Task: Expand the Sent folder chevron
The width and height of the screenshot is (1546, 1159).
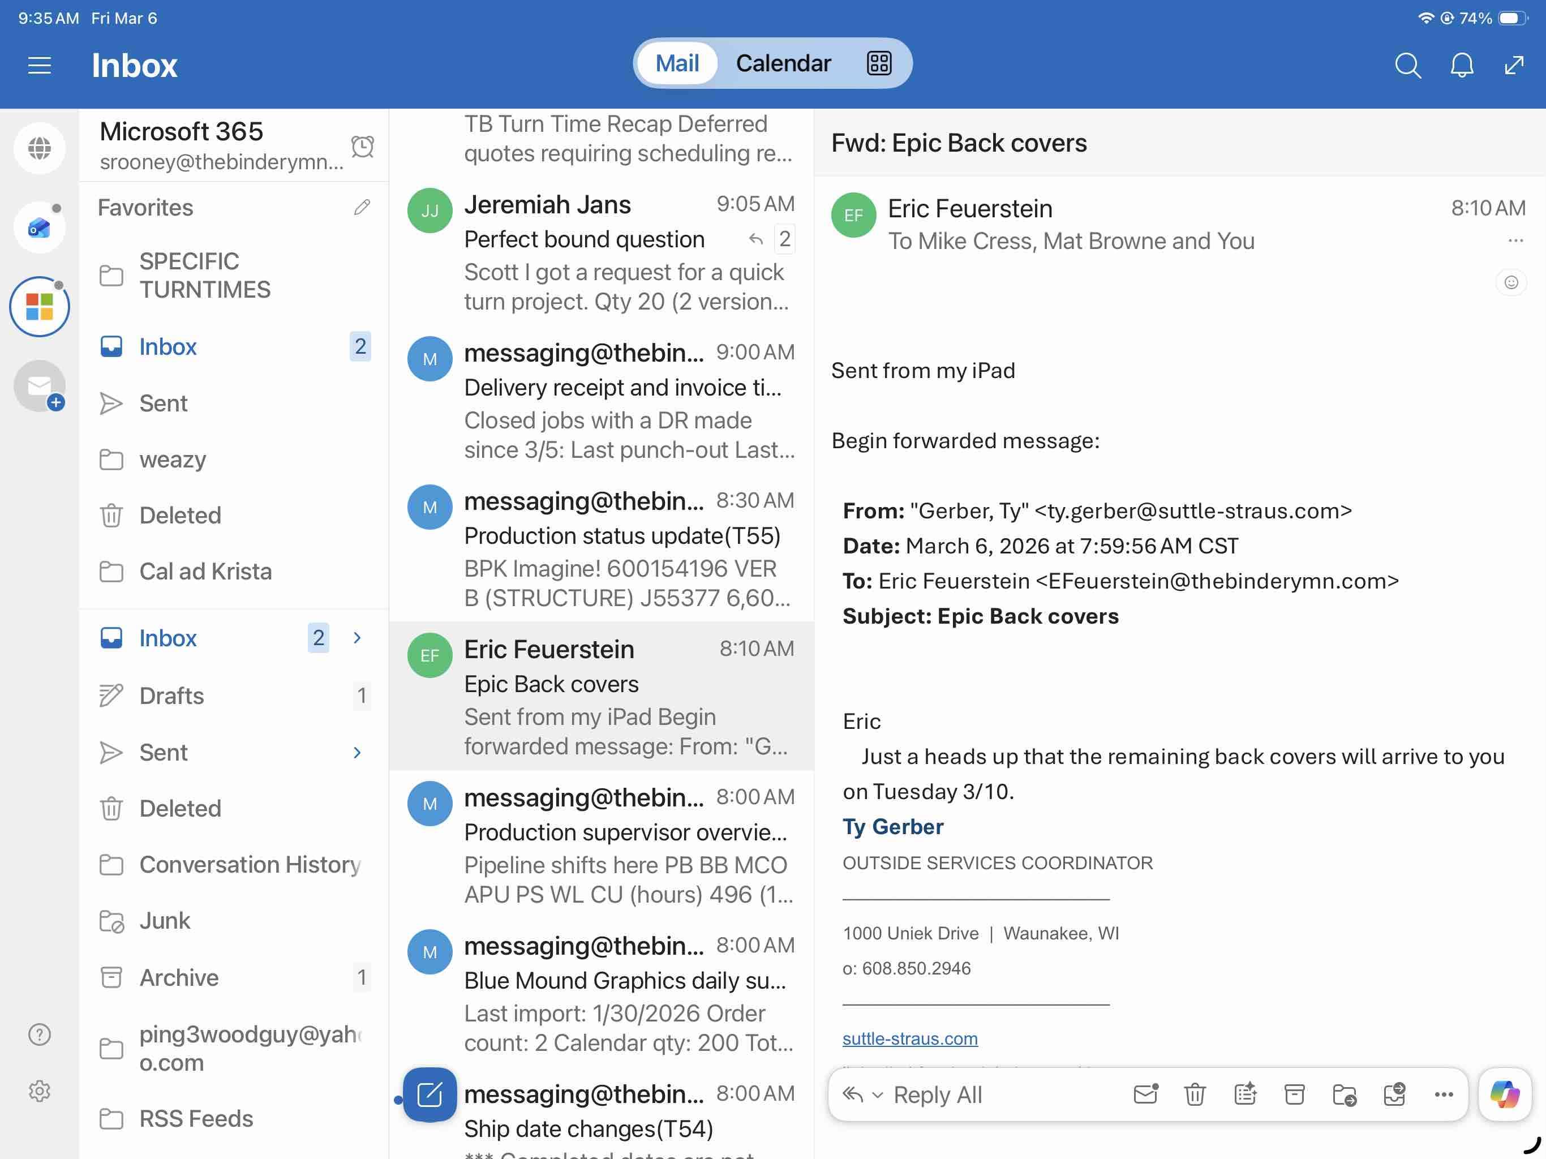Action: coord(357,752)
